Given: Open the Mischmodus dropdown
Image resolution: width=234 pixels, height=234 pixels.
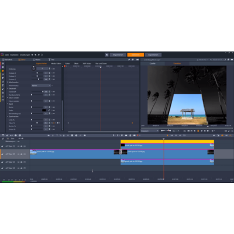Looking at the screenshot, I should [x=41, y=85].
